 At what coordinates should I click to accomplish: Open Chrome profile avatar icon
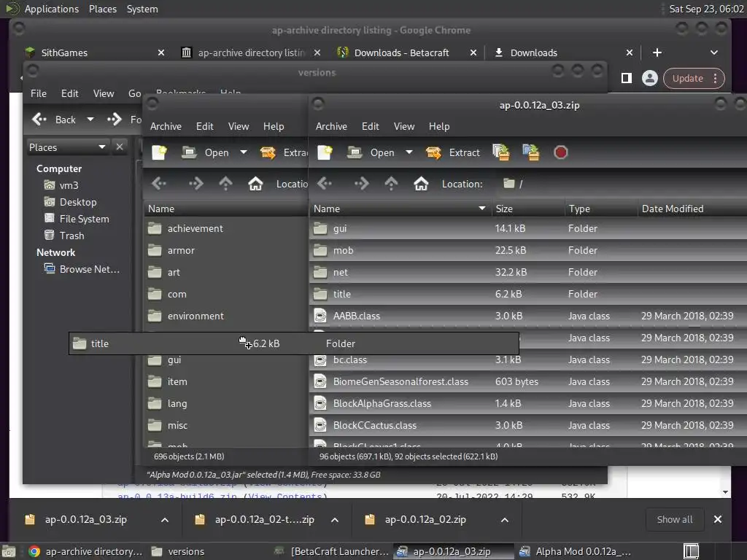tap(649, 78)
